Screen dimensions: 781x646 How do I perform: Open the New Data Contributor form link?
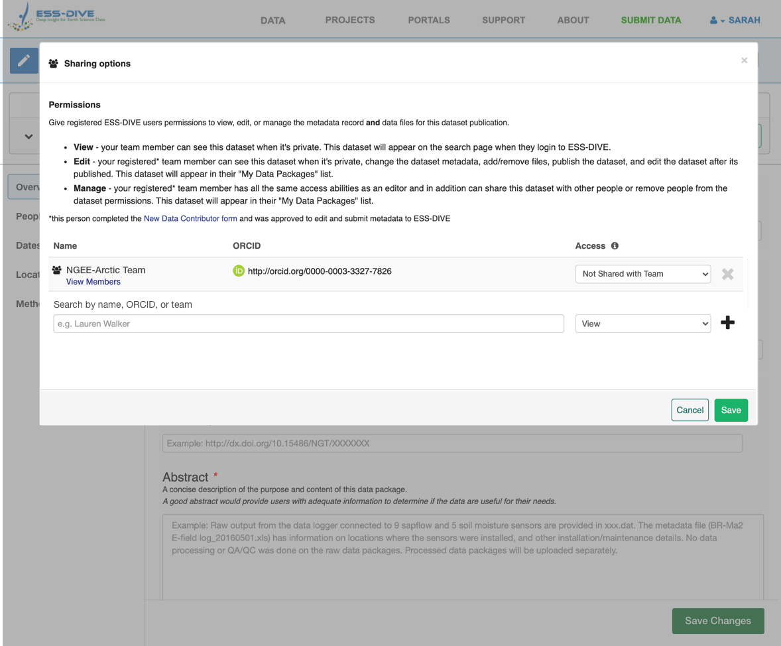coord(190,218)
